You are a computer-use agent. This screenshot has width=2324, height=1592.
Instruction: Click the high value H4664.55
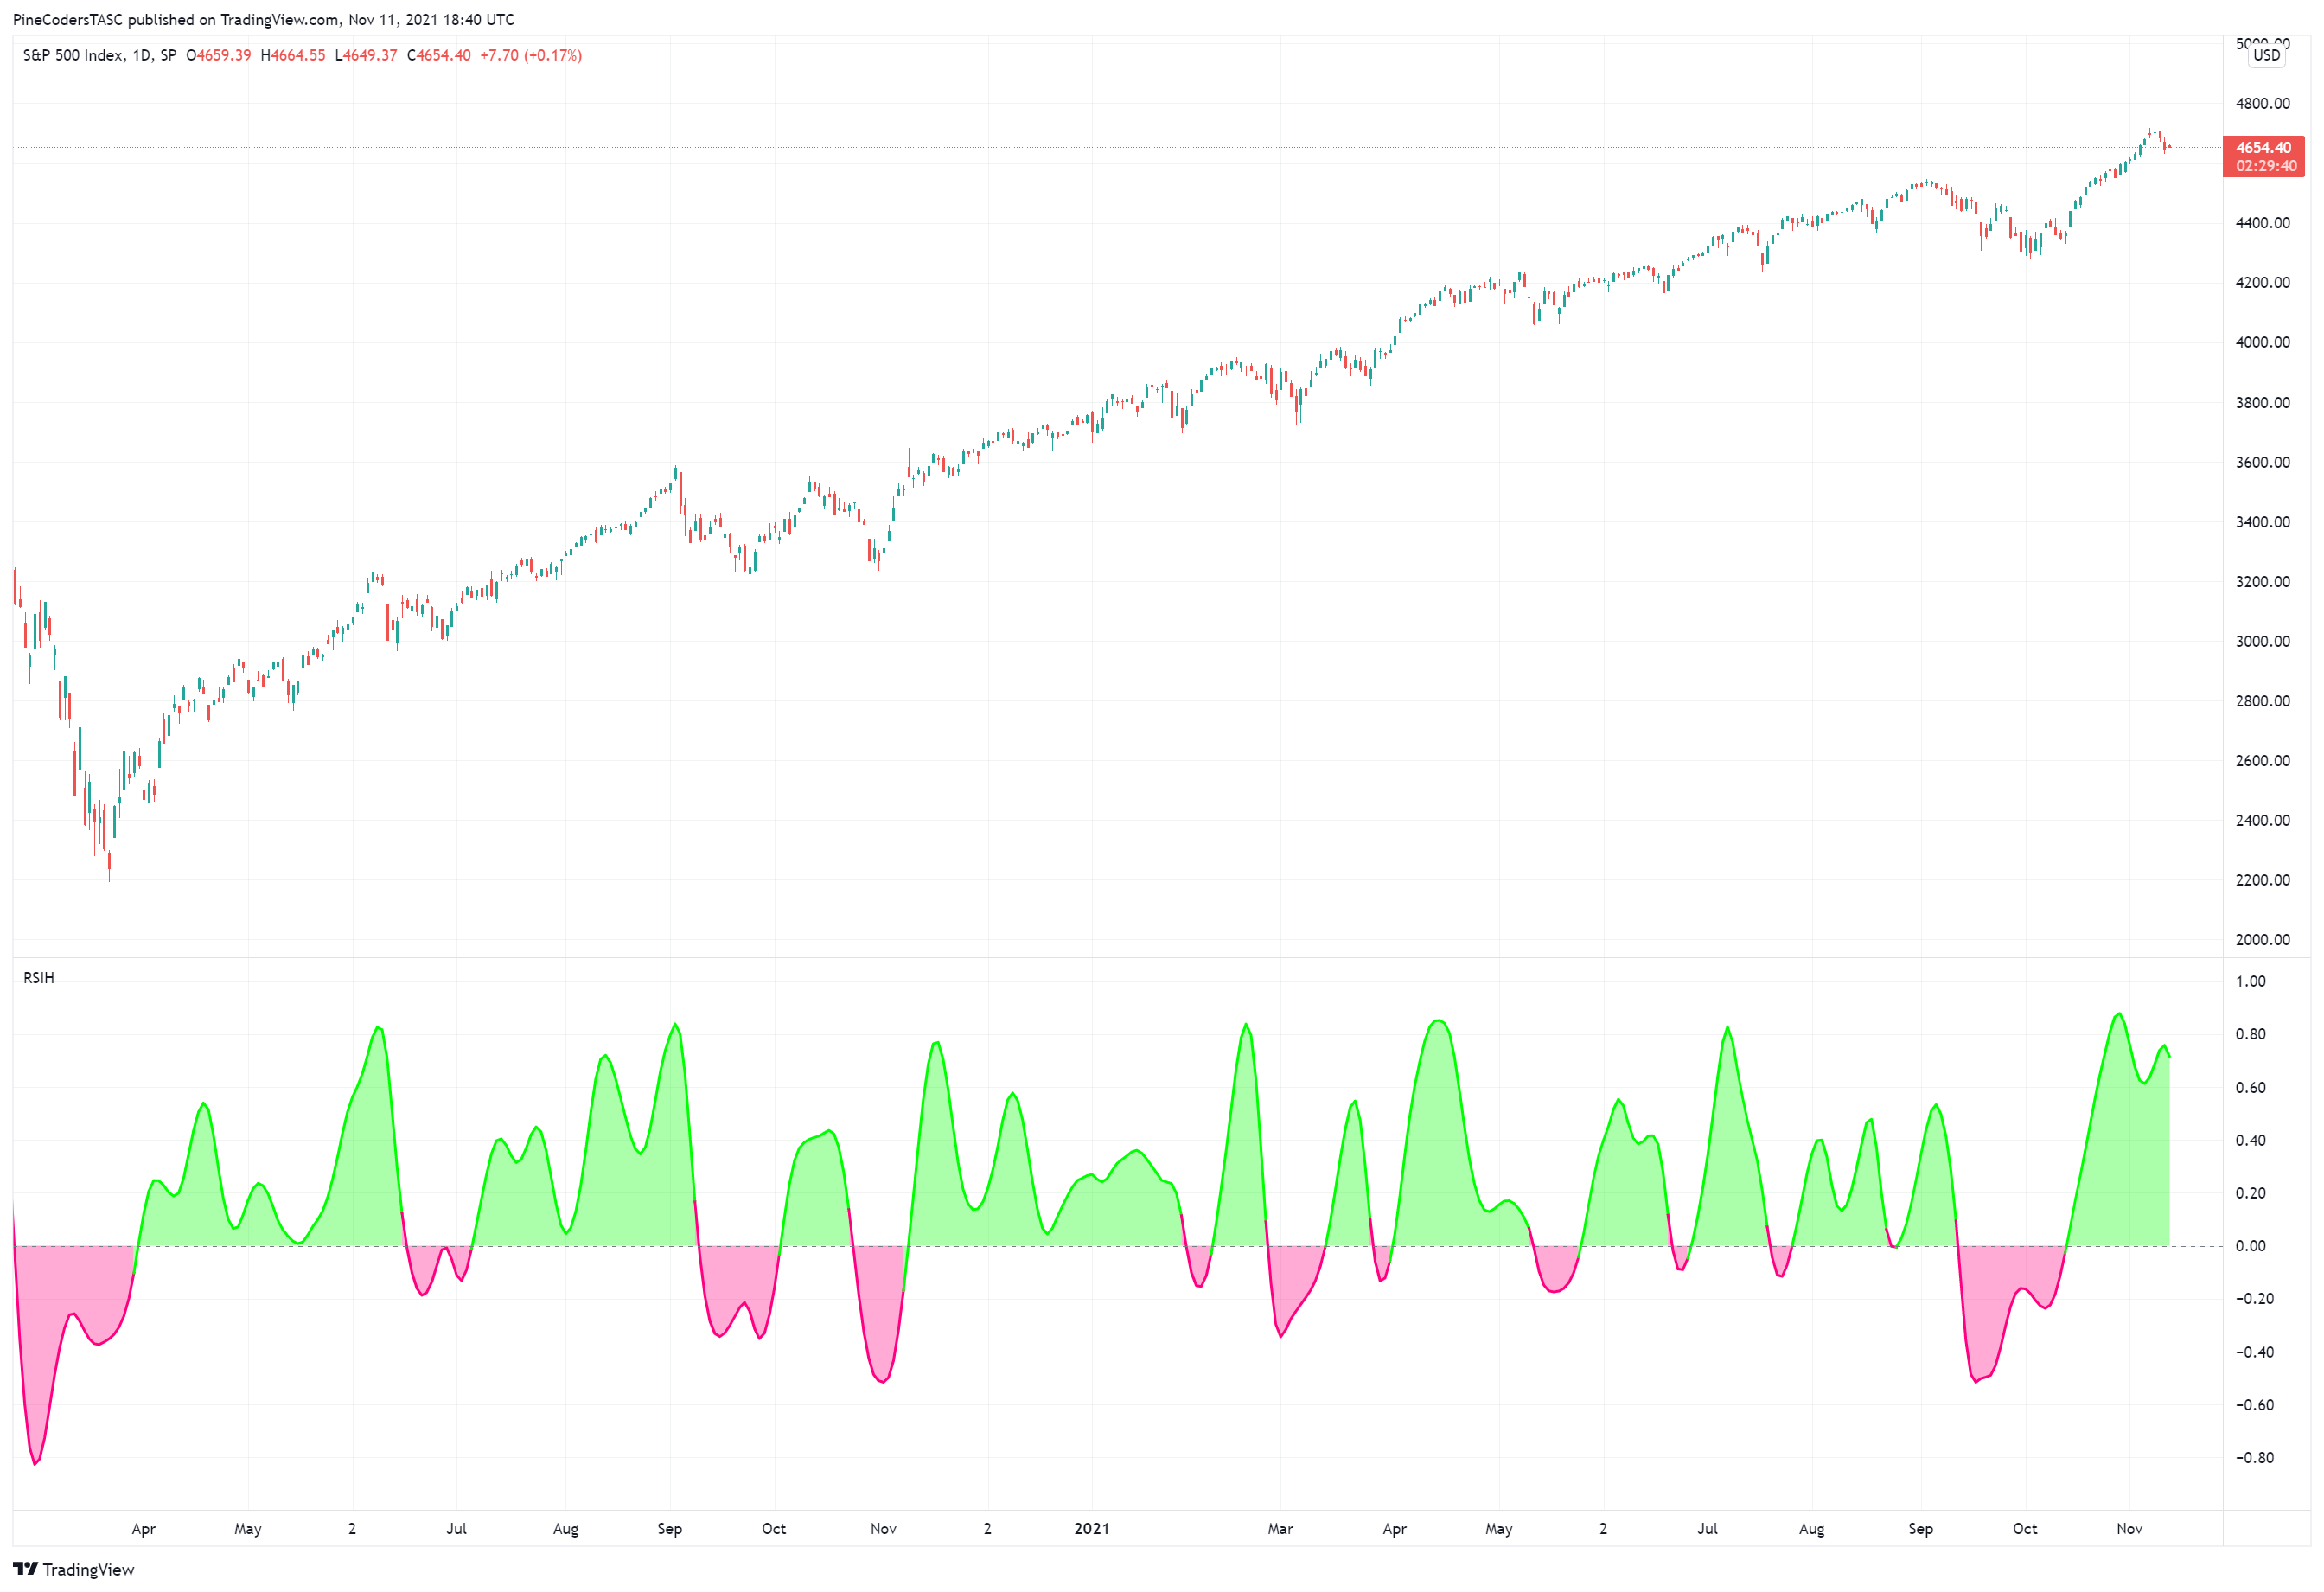(x=293, y=55)
